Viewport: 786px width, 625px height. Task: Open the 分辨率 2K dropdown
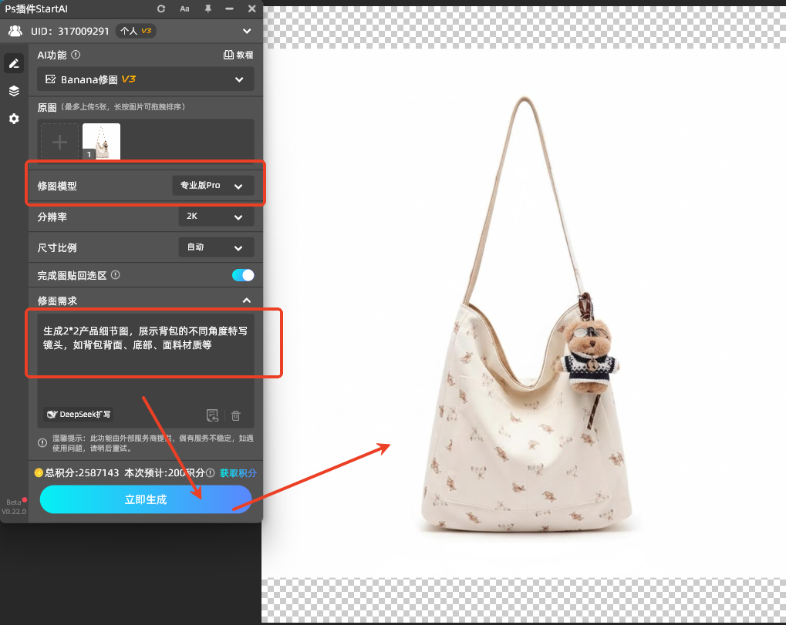click(216, 217)
